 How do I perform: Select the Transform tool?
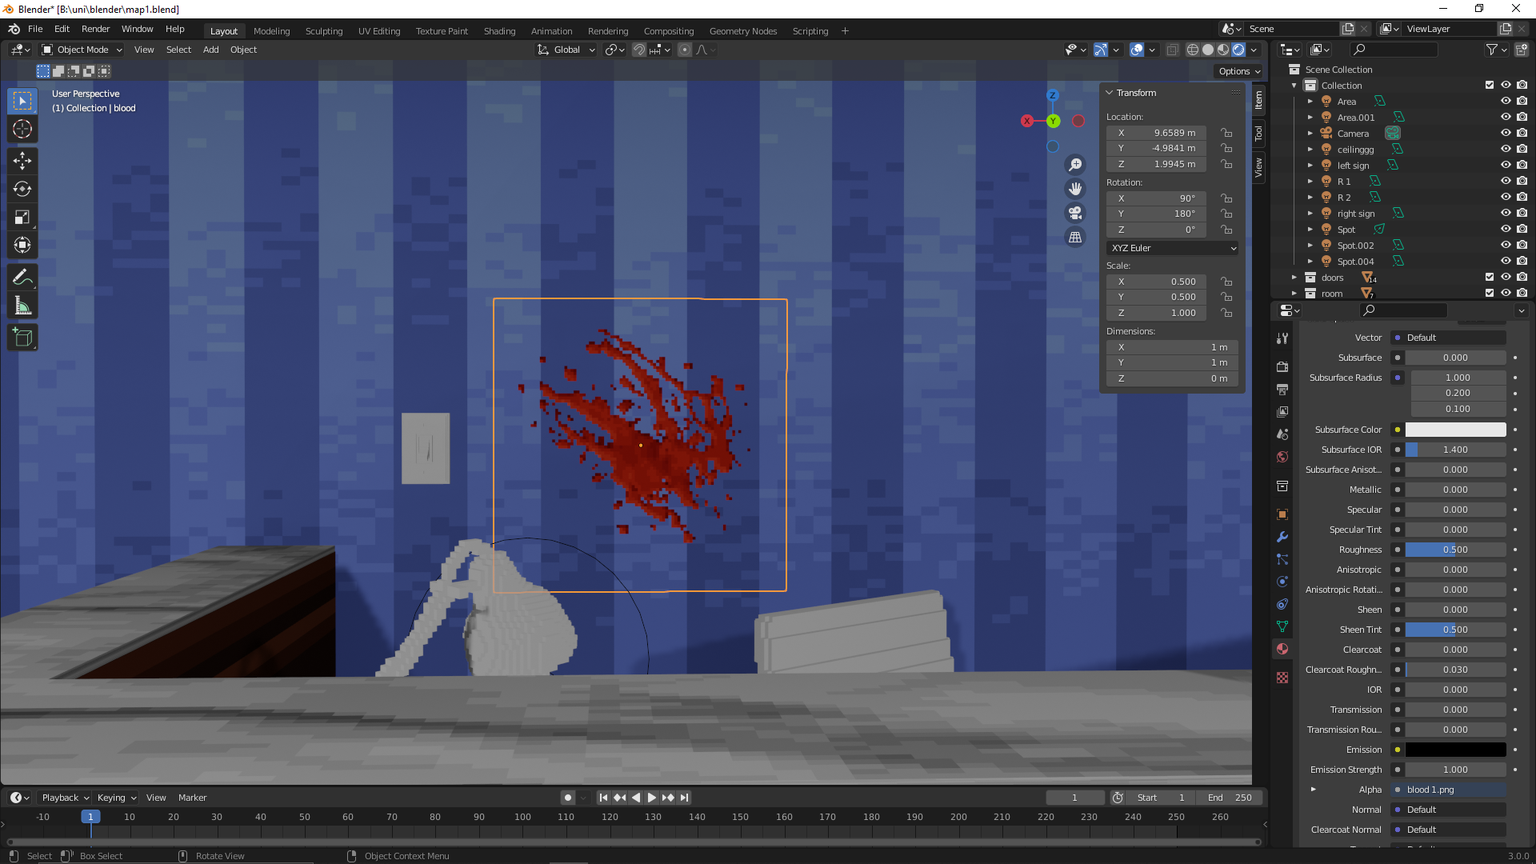[x=22, y=246]
